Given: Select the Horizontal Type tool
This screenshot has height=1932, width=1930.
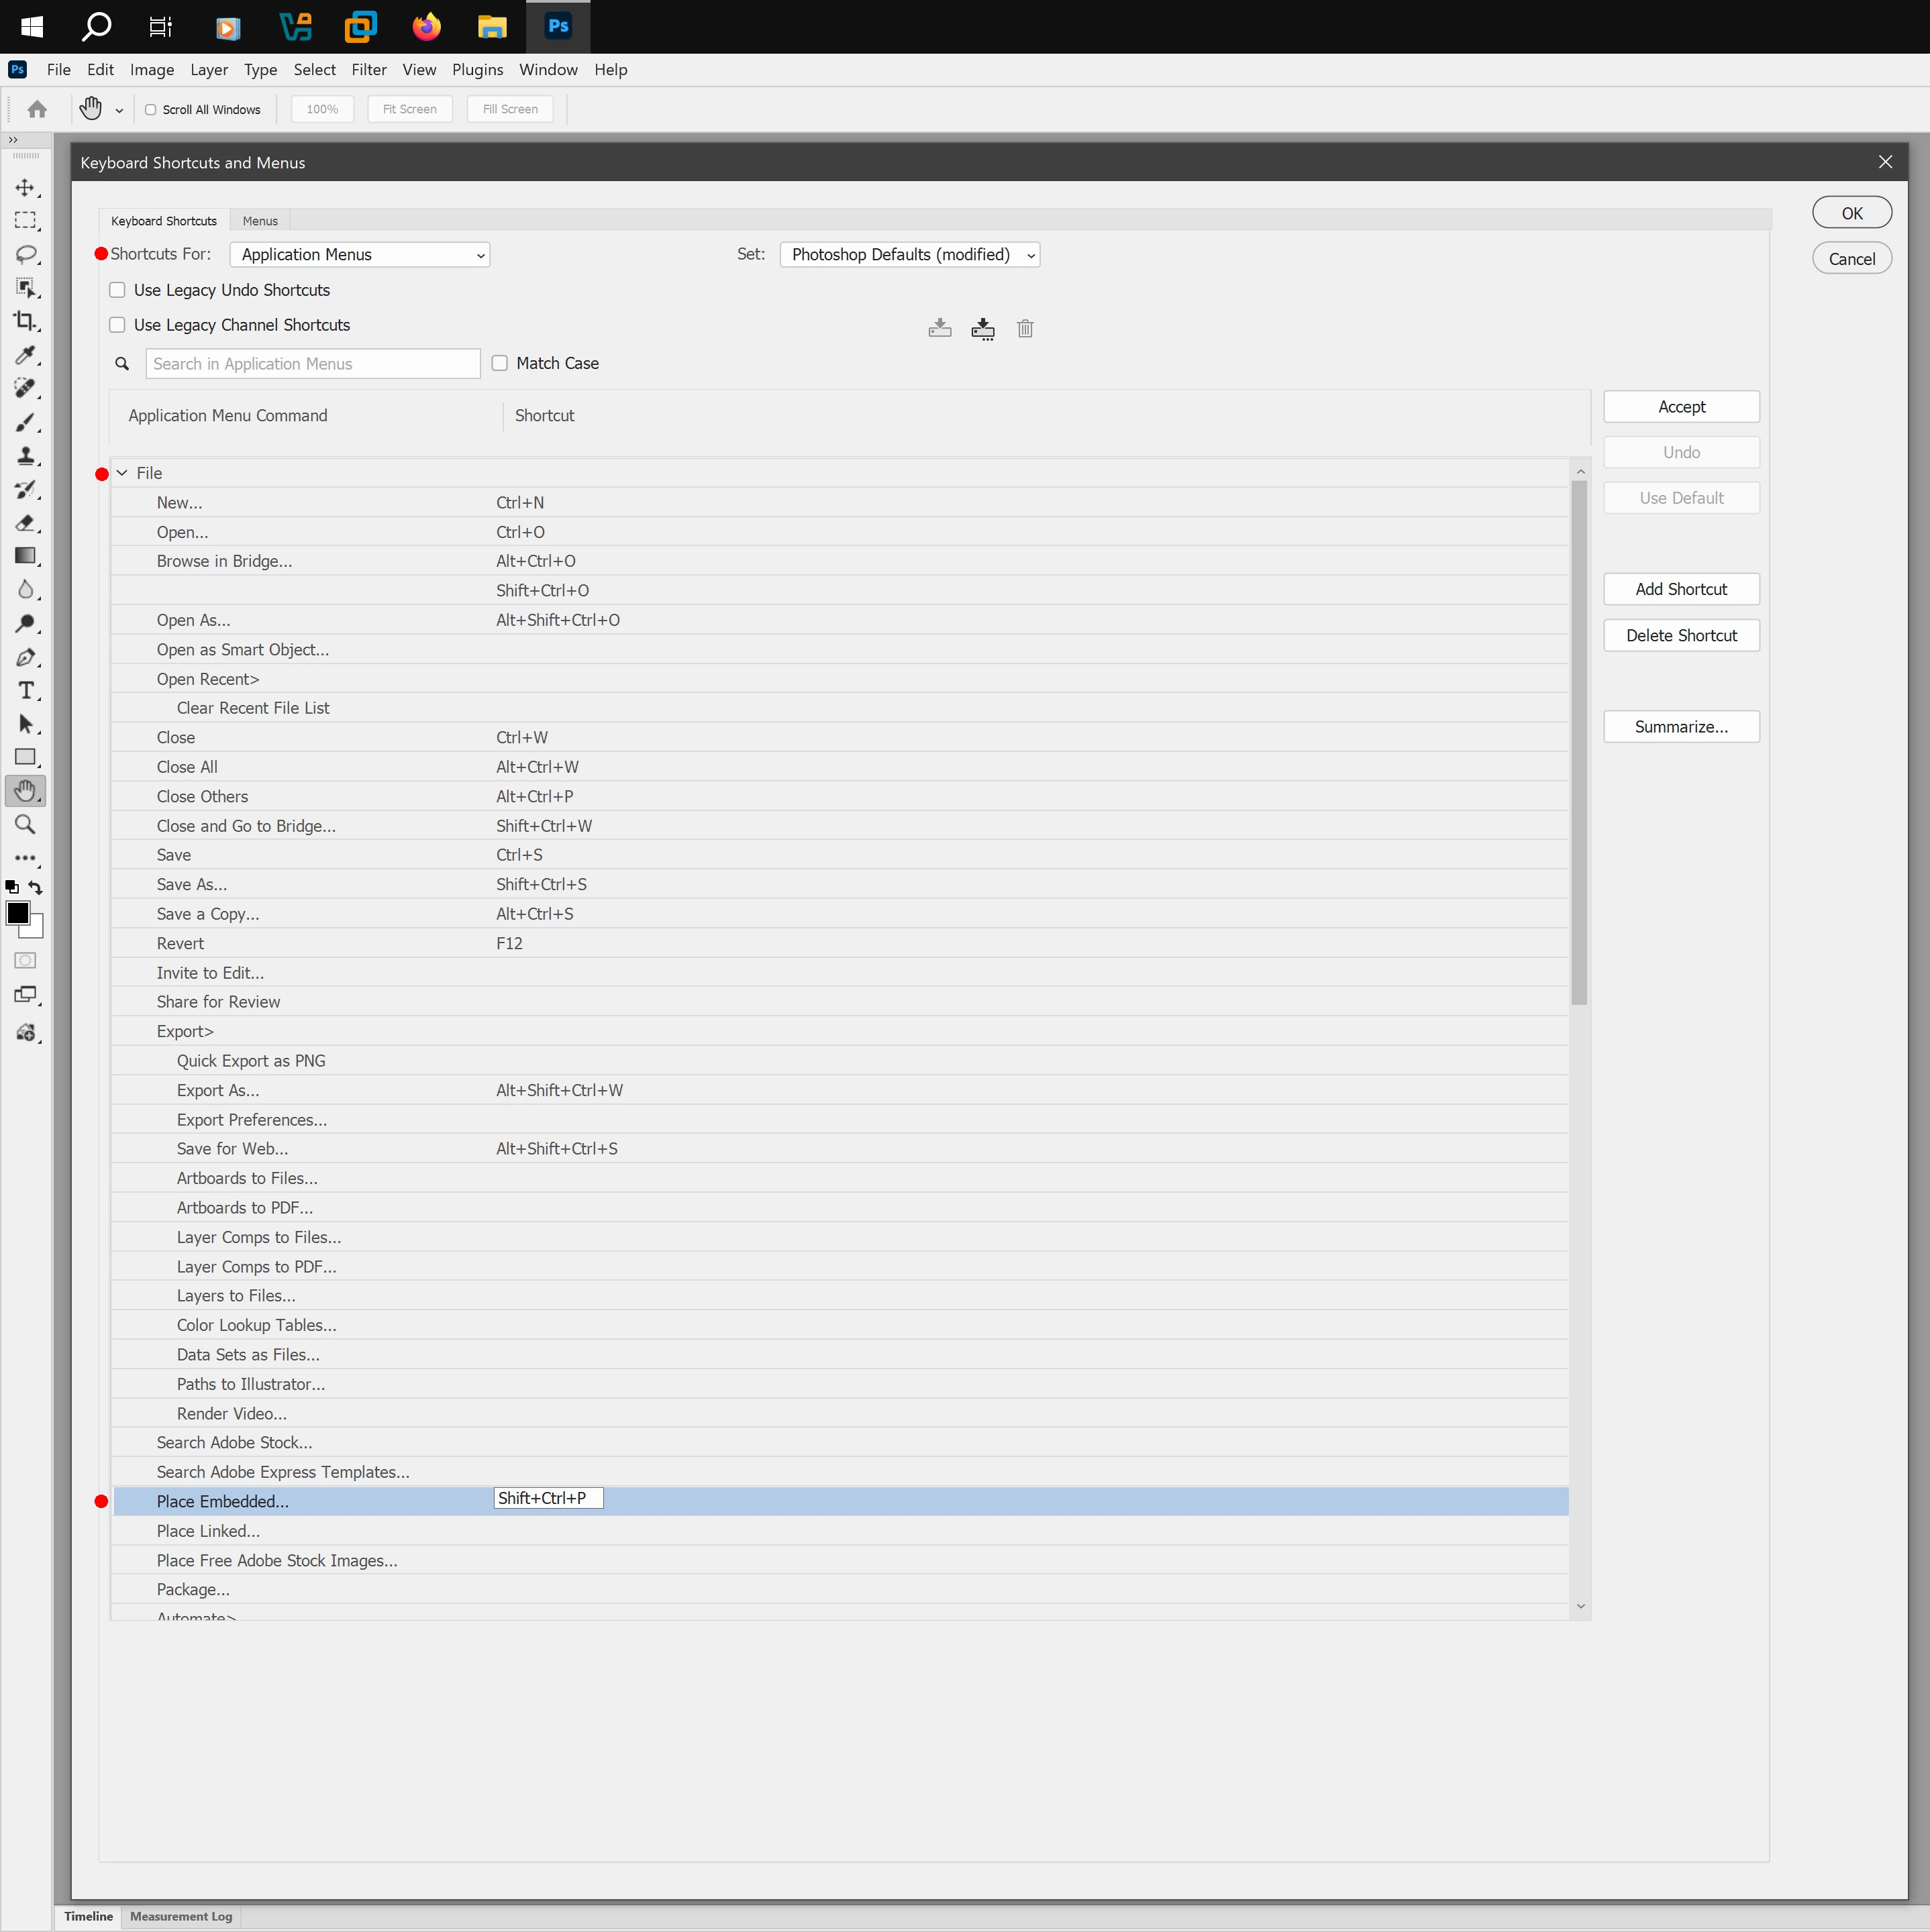Looking at the screenshot, I should 25,691.
